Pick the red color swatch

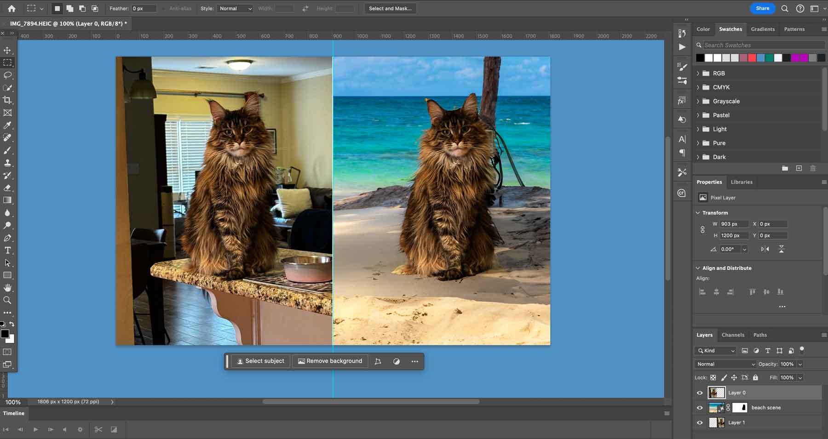(752, 58)
